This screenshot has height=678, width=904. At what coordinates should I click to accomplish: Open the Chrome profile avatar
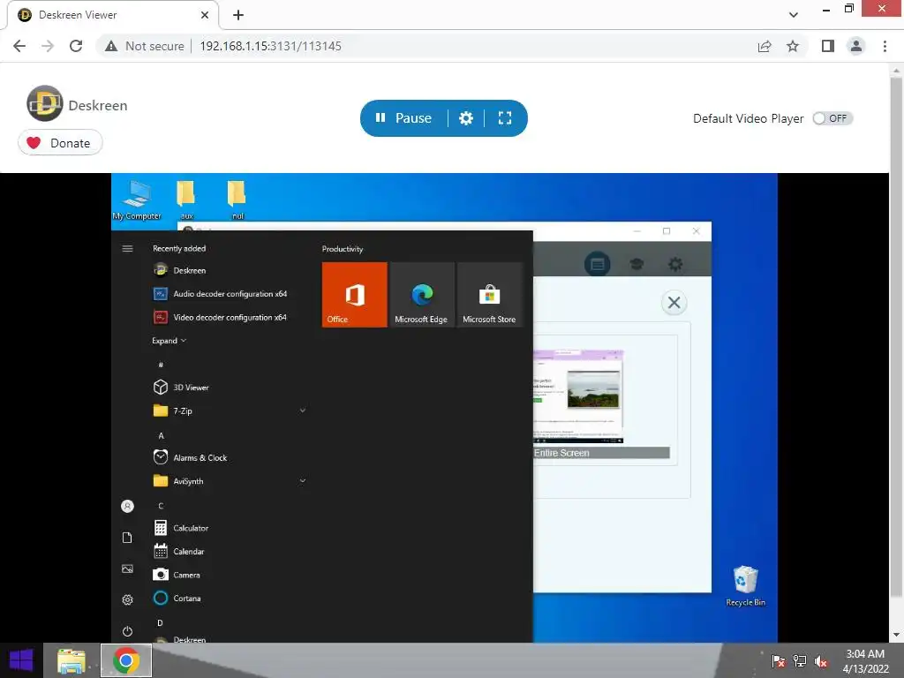coord(856,46)
